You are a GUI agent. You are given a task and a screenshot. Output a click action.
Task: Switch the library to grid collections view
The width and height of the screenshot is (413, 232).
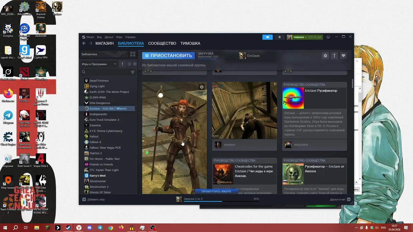[x=133, y=54]
